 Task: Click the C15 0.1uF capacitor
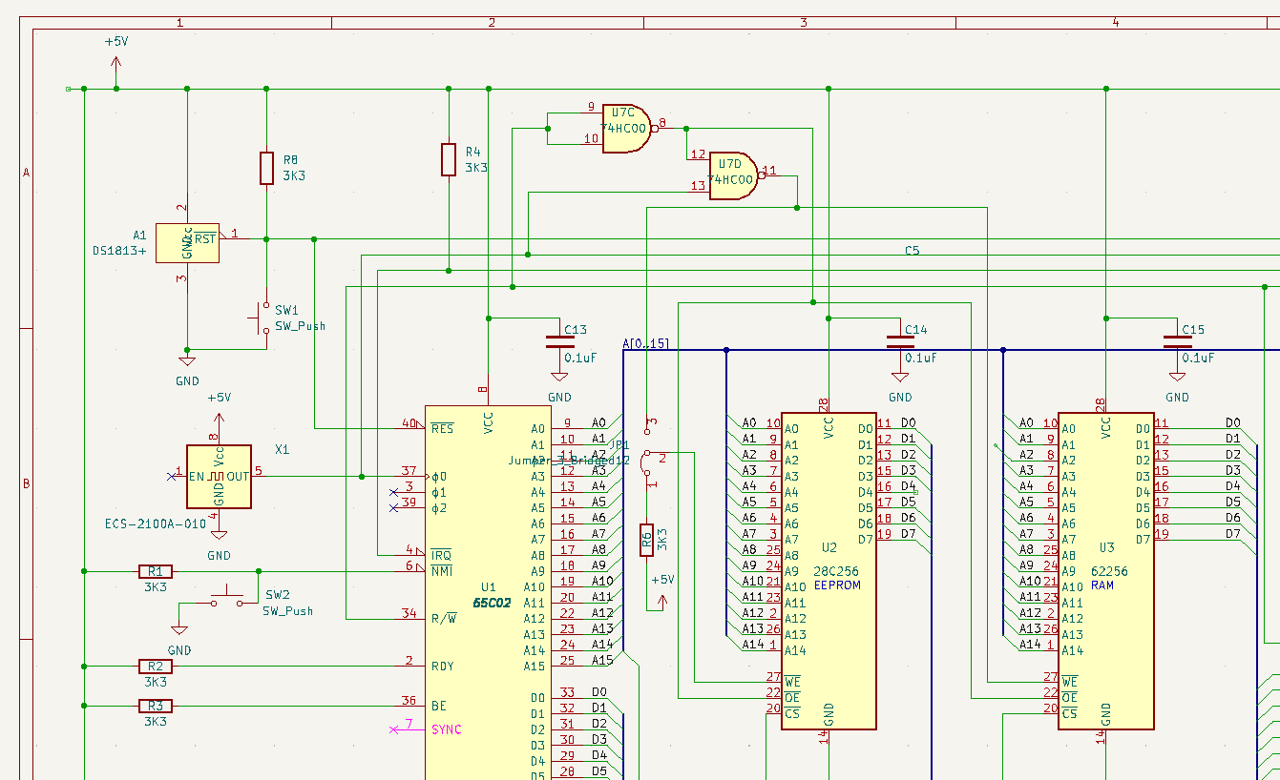coord(1177,341)
